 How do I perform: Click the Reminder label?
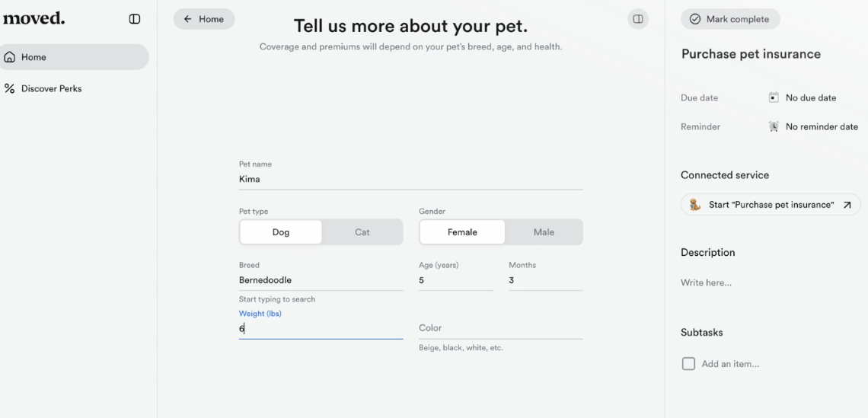700,127
